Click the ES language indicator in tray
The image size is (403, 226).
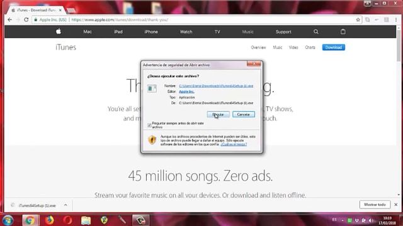pyautogui.click(x=334, y=220)
